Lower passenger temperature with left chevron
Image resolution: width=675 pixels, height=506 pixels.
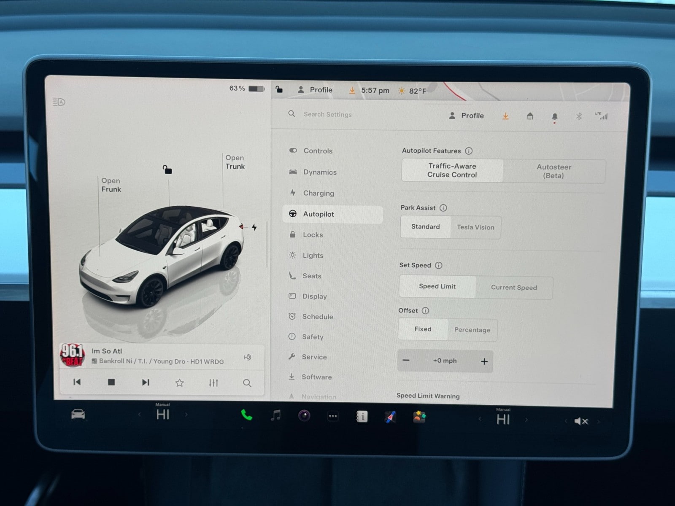coord(480,419)
